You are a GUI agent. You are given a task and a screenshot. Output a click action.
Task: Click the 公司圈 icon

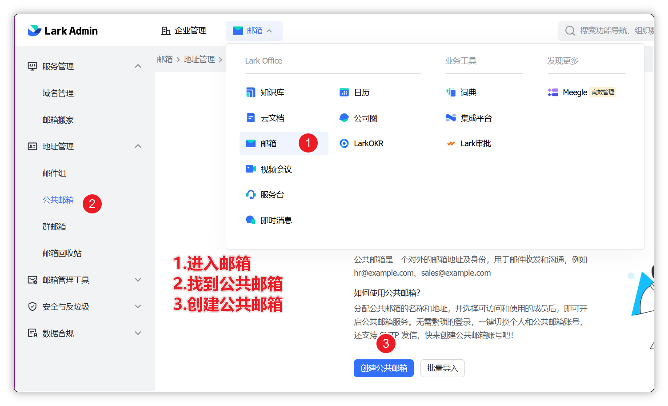pos(344,118)
